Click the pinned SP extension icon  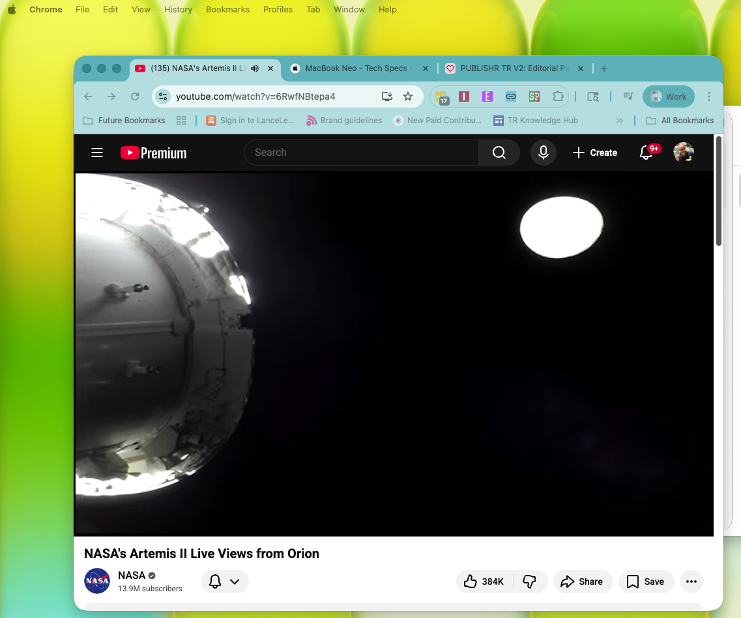tap(534, 96)
